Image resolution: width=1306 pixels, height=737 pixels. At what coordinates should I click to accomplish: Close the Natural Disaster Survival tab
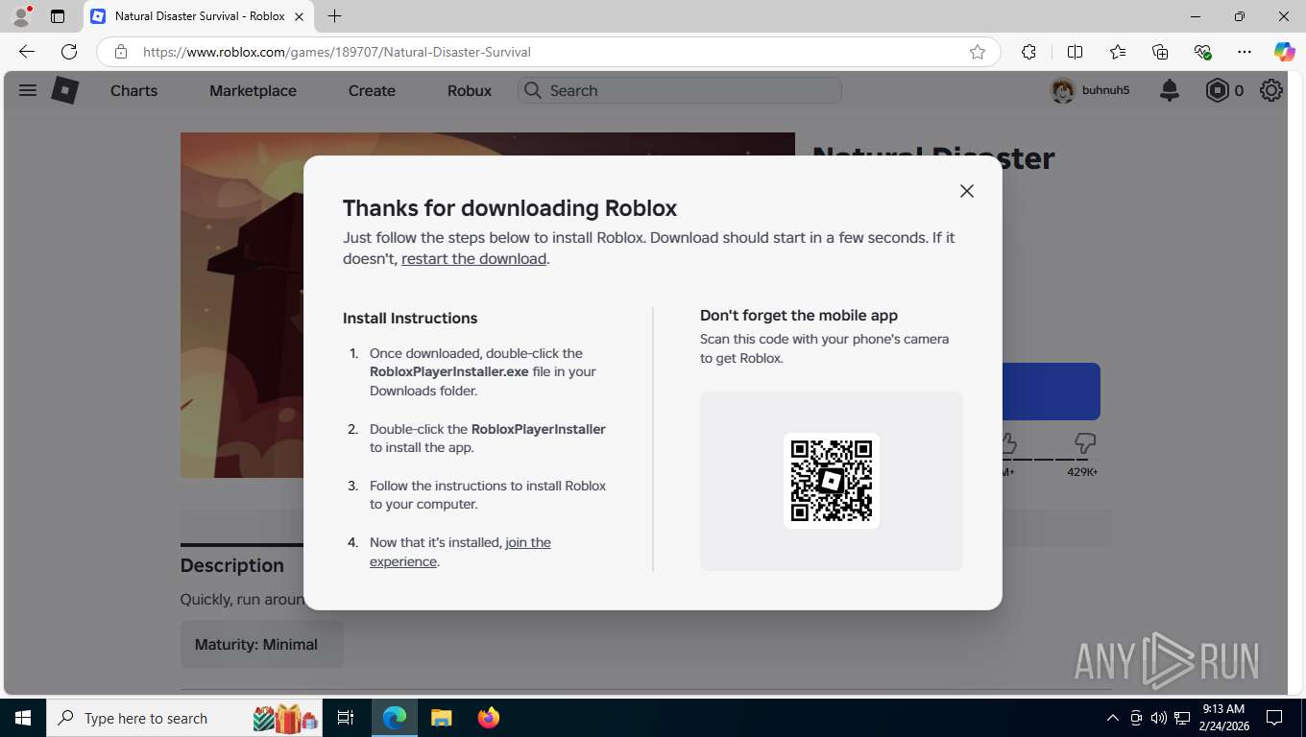pos(299,16)
